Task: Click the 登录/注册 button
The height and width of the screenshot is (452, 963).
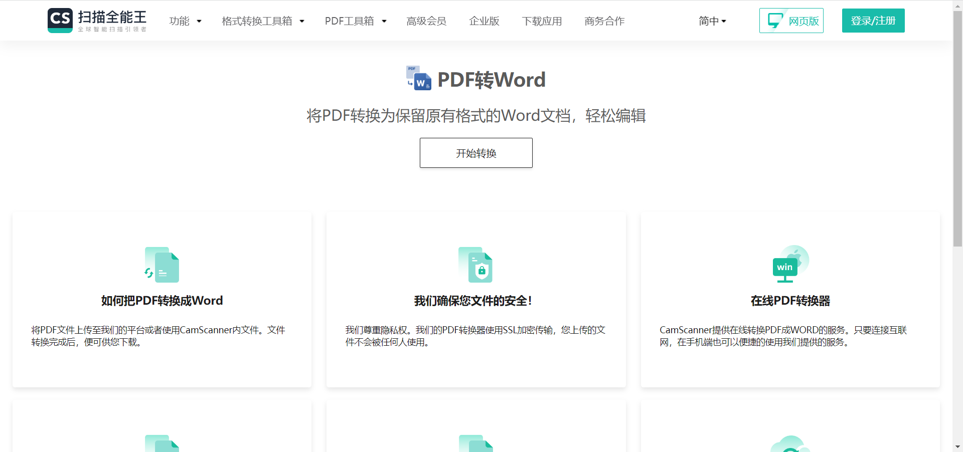Action: (873, 21)
